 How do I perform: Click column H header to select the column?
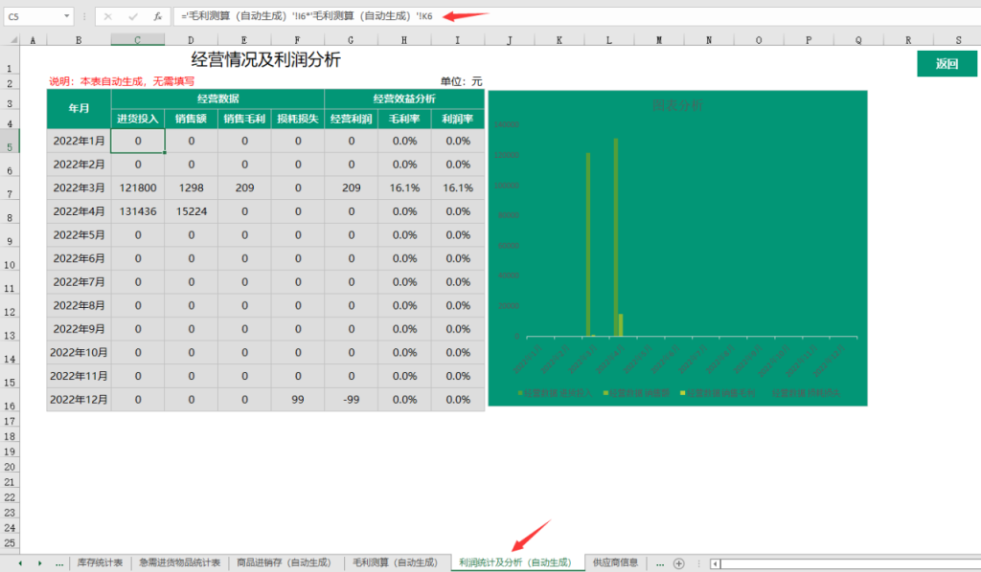coord(405,38)
